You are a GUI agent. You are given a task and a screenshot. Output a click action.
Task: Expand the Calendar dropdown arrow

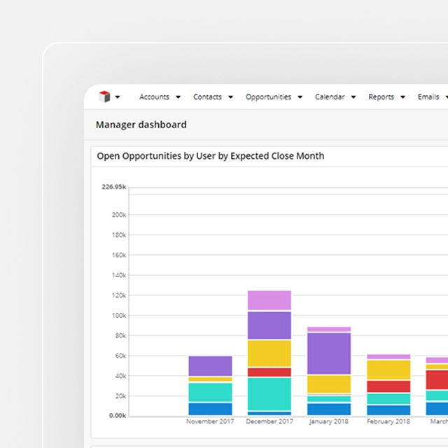coord(353,97)
